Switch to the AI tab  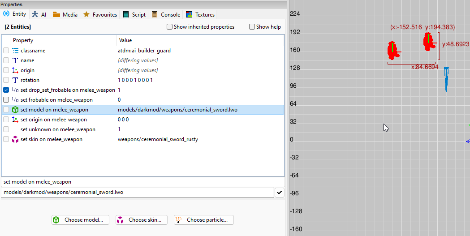tap(39, 14)
